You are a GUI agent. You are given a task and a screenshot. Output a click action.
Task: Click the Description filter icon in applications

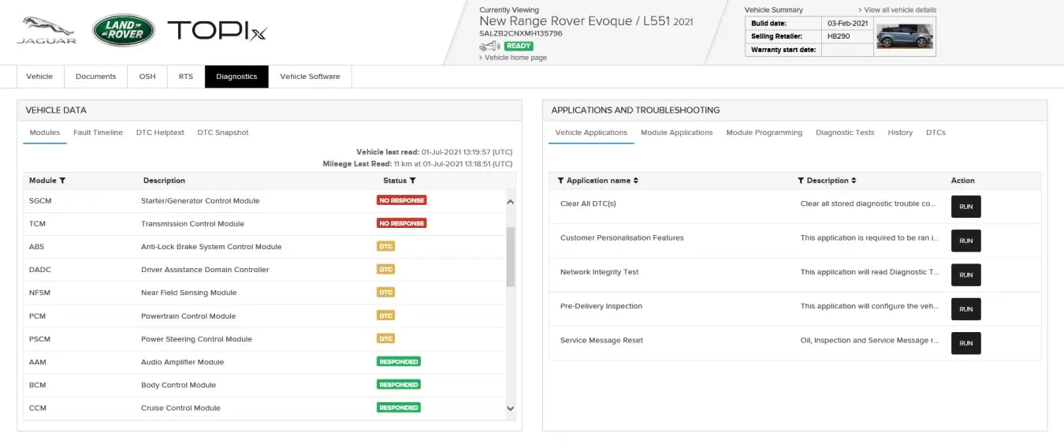[x=801, y=181]
